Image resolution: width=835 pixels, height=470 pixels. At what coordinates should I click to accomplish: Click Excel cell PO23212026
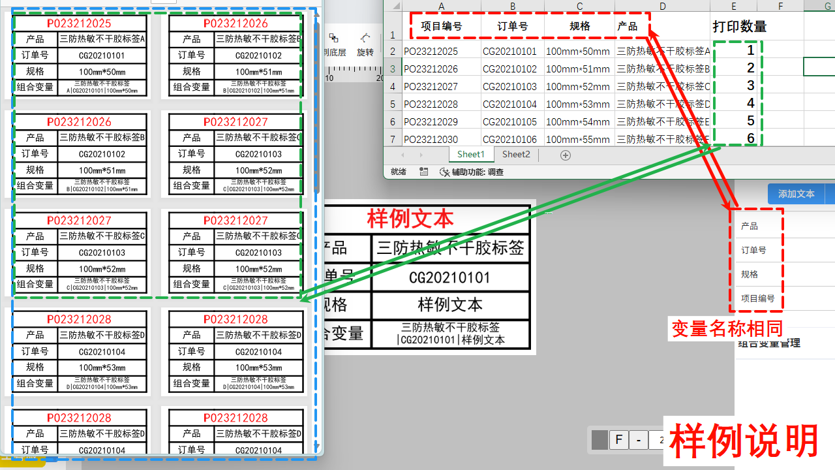coord(442,69)
